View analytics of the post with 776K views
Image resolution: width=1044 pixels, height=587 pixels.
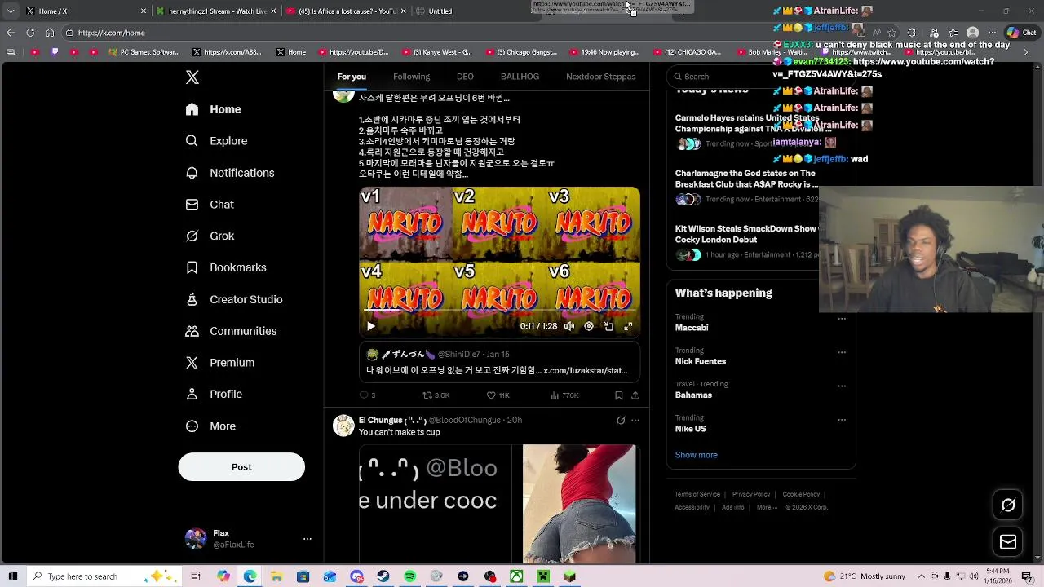coord(564,395)
